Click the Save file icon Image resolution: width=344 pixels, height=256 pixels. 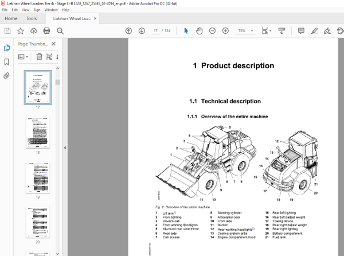[x=7, y=31]
